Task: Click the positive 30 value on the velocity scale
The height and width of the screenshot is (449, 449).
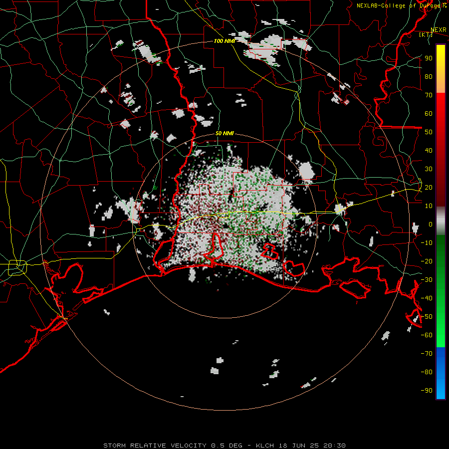Action: click(x=429, y=169)
